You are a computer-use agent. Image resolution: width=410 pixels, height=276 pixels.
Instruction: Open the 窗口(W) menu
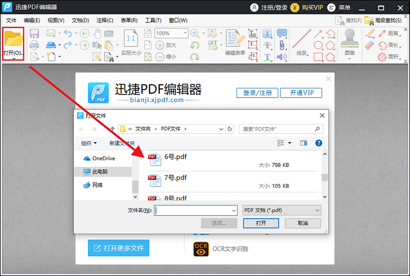click(x=178, y=20)
